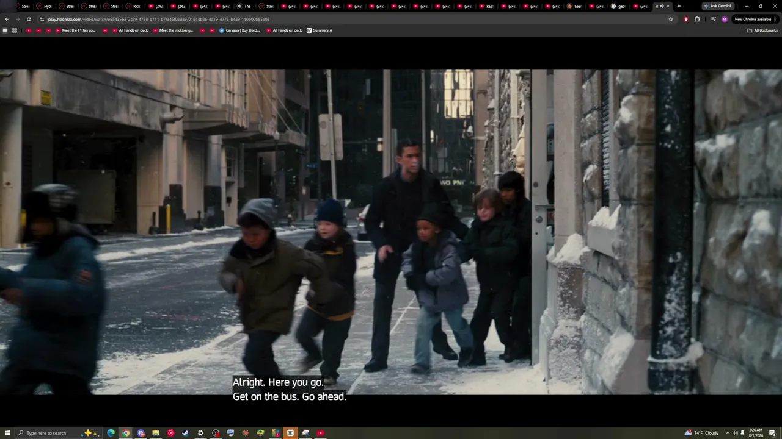Bookmark this page with the star icon
This screenshot has width=782, height=439.
click(x=671, y=19)
